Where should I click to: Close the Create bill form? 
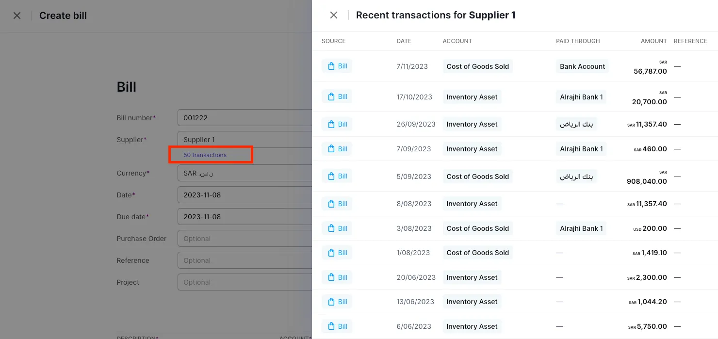point(17,15)
